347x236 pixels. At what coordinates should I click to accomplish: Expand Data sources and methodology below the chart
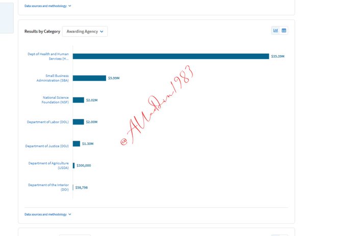pos(48,214)
